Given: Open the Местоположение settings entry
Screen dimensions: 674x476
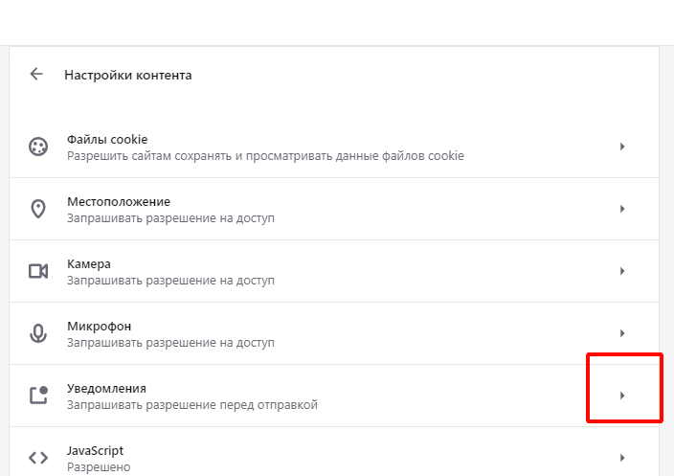Looking at the screenshot, I should [334, 209].
